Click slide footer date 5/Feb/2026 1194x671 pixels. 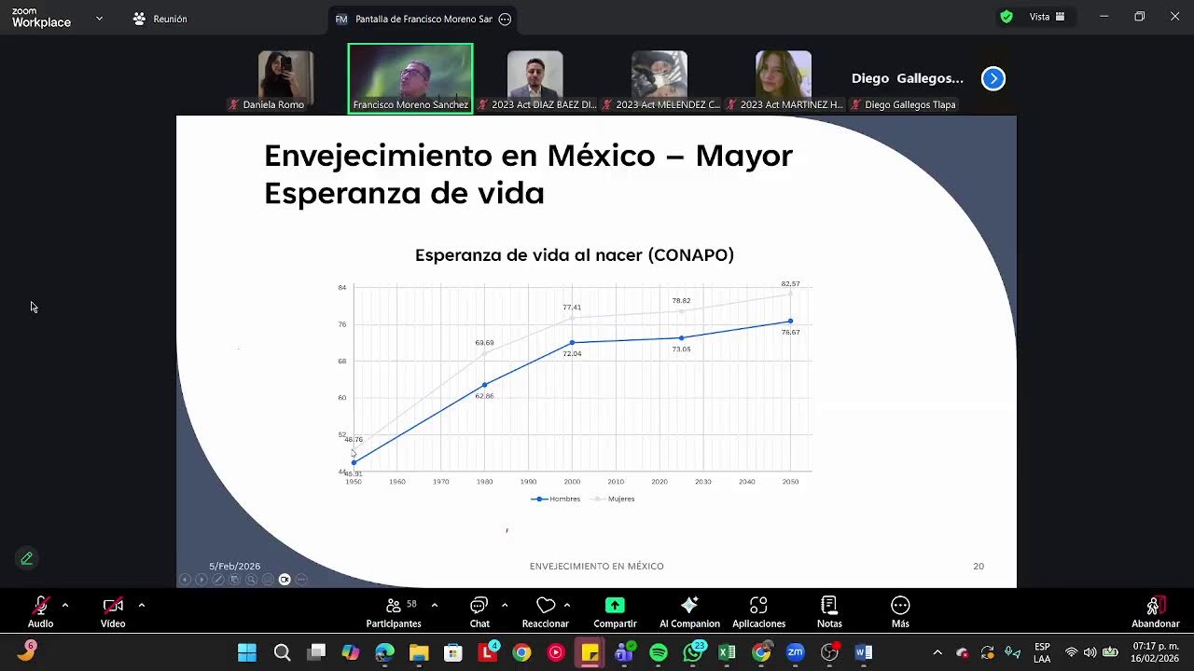pos(234,566)
